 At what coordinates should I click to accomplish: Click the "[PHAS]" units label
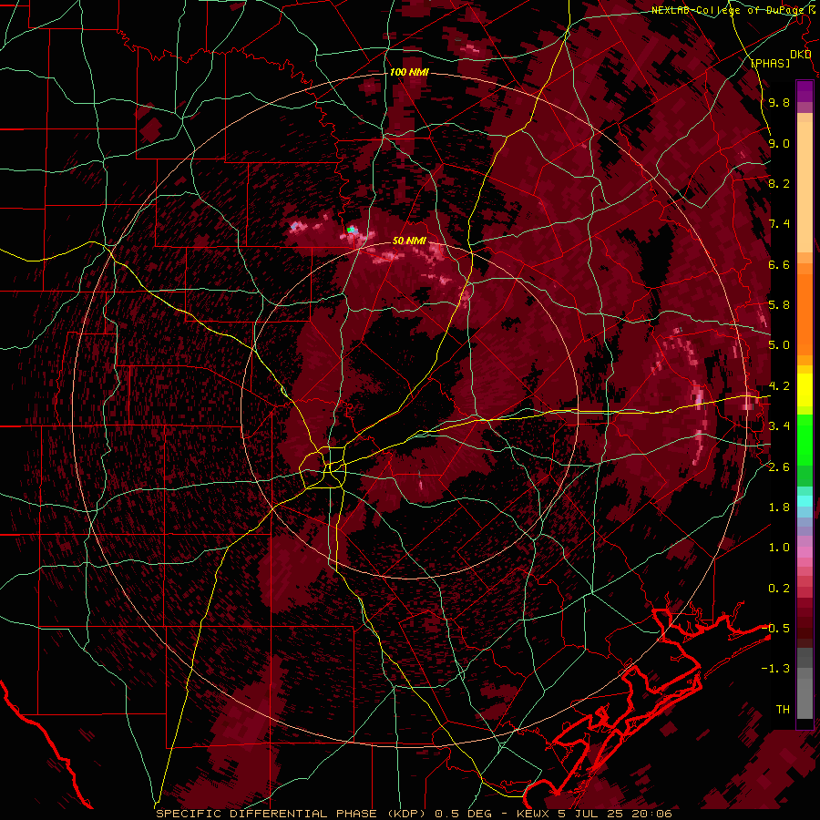click(770, 63)
